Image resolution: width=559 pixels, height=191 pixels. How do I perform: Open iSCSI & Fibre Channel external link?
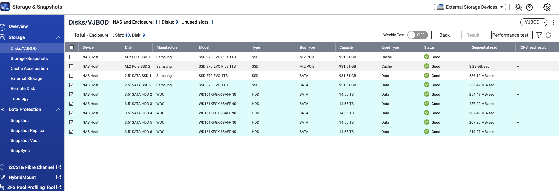pyautogui.click(x=59, y=167)
